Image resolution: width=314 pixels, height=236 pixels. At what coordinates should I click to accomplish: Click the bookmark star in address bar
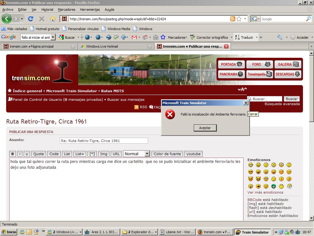click(x=239, y=19)
